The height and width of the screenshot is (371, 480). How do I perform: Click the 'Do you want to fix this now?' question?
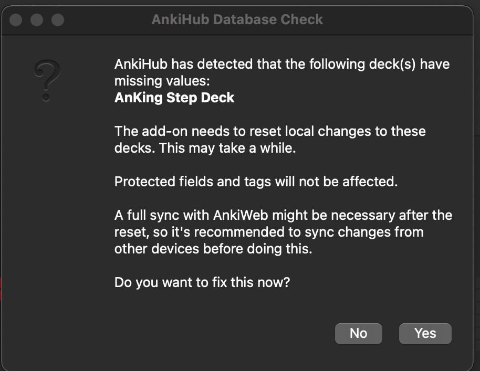coord(202,282)
